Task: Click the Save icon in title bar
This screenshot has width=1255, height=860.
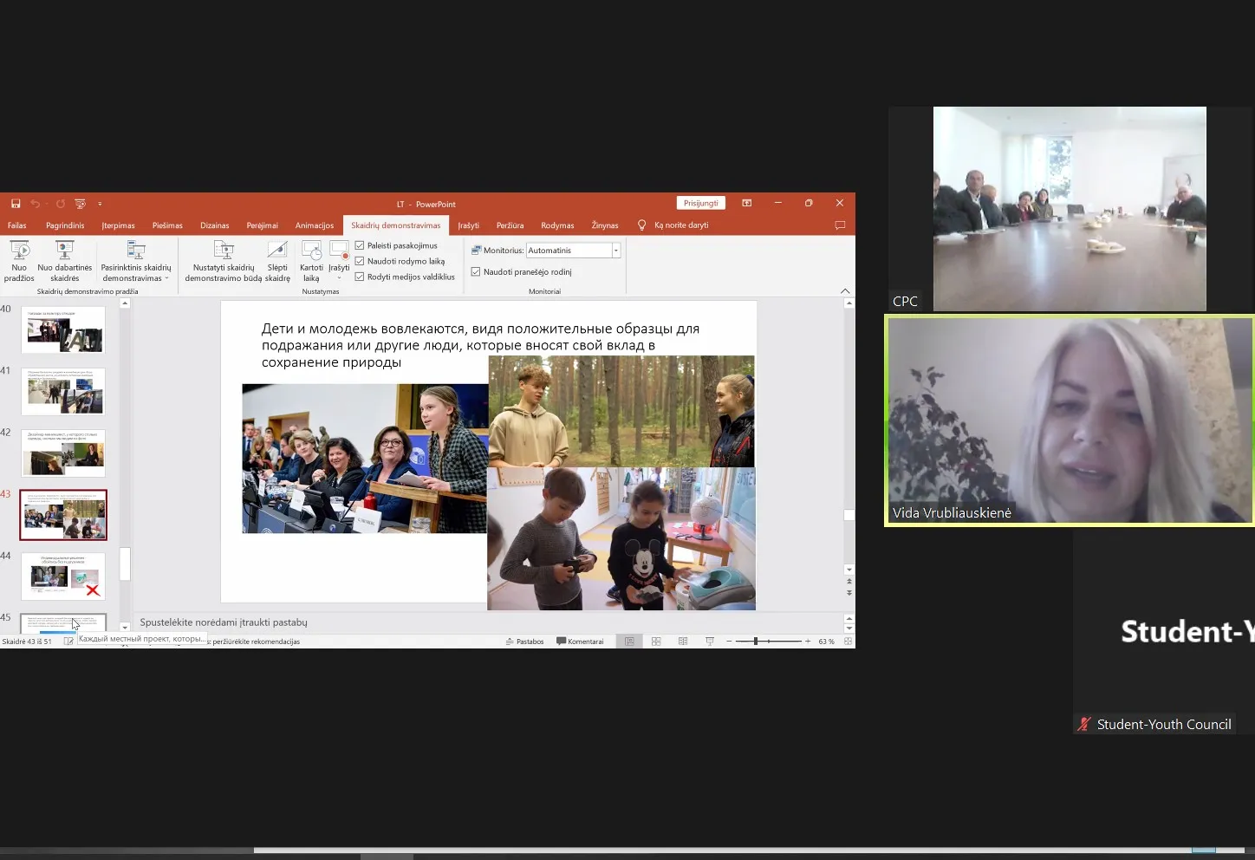Action: 16,204
